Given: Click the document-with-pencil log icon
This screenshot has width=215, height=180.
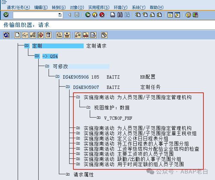Looking at the screenshot, I should 93,35.
